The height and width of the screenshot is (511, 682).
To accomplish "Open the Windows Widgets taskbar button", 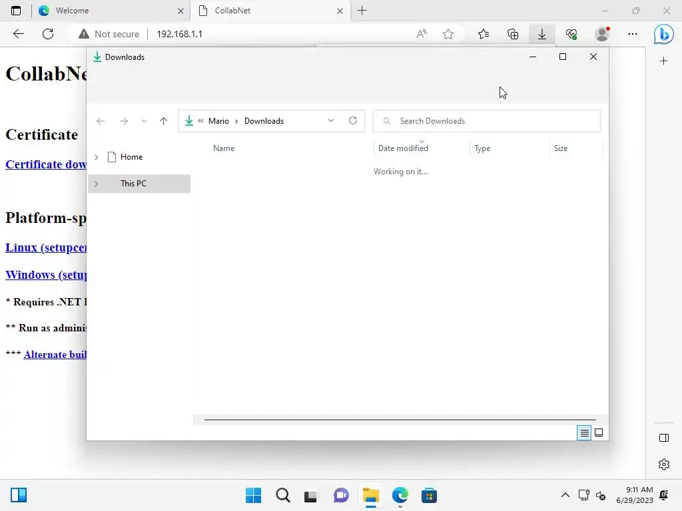I will [x=19, y=495].
